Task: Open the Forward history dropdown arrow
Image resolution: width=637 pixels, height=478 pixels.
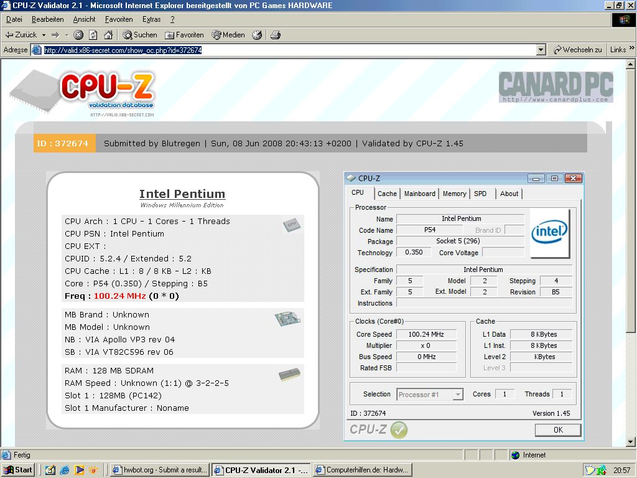Action: click(x=67, y=35)
